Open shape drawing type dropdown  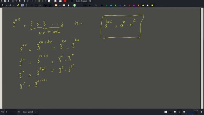(40, 5)
